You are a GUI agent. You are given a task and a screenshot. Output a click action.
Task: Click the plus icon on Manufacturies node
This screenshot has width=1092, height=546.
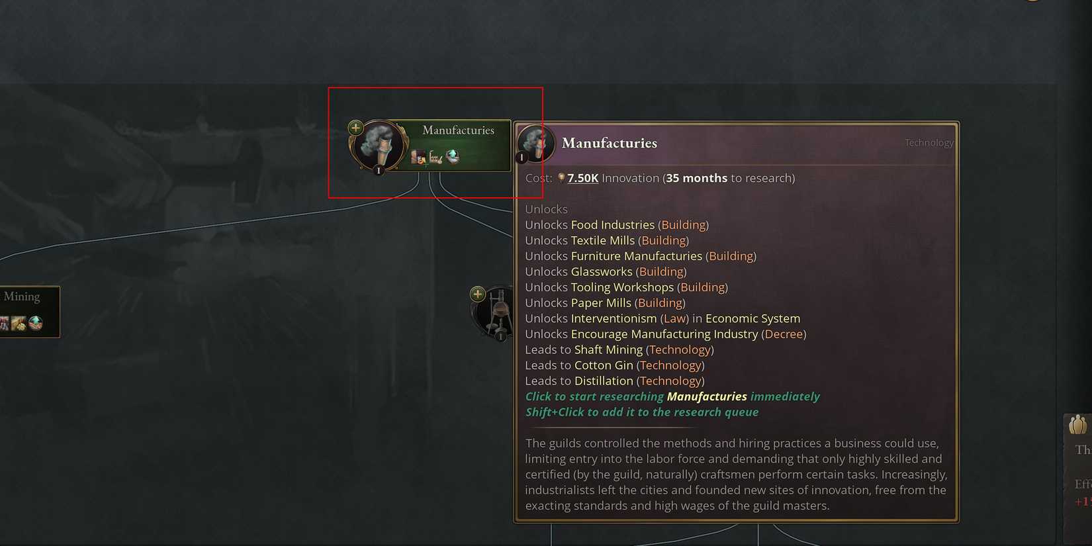pyautogui.click(x=355, y=127)
